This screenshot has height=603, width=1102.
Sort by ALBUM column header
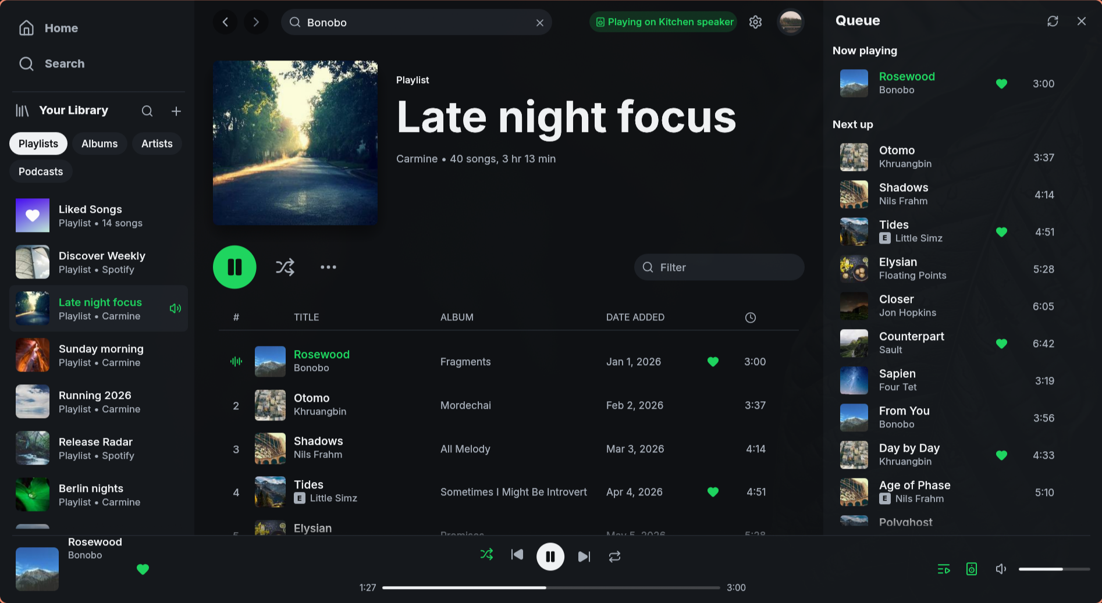[x=457, y=317]
